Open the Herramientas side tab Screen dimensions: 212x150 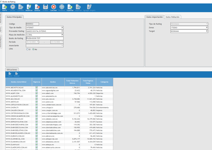click(1, 18)
